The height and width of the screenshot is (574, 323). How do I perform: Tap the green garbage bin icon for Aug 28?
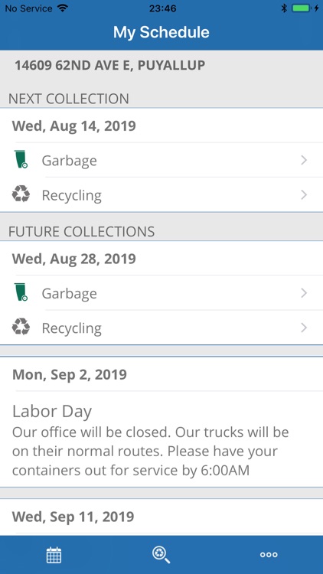tap(21, 292)
